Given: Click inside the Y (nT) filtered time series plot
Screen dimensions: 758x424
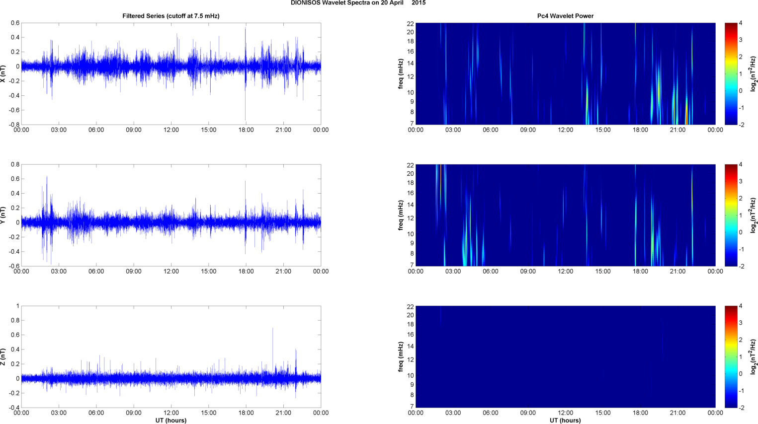Looking at the screenshot, I should coord(171,215).
